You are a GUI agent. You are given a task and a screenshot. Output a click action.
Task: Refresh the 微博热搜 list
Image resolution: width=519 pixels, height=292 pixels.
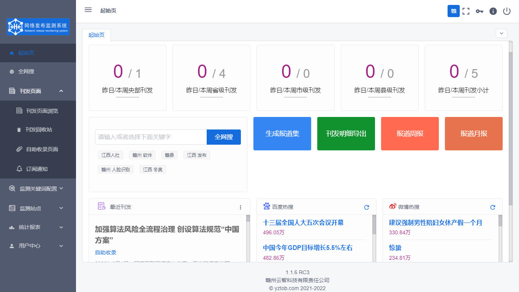point(493,207)
